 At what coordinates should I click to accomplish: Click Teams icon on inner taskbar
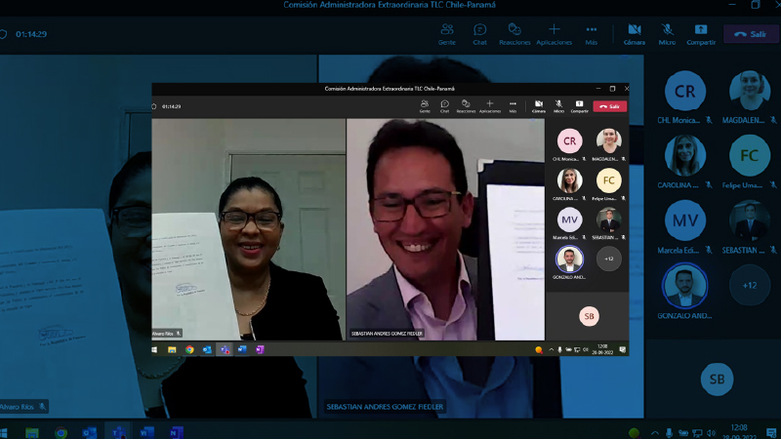(x=226, y=350)
